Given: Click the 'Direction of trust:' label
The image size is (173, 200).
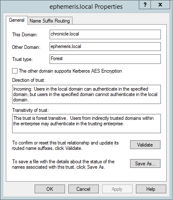Looking at the screenshot, I should pos(29,80).
